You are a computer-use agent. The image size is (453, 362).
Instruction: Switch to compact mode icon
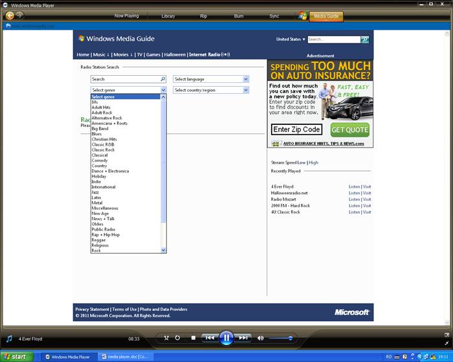pyautogui.click(x=447, y=343)
